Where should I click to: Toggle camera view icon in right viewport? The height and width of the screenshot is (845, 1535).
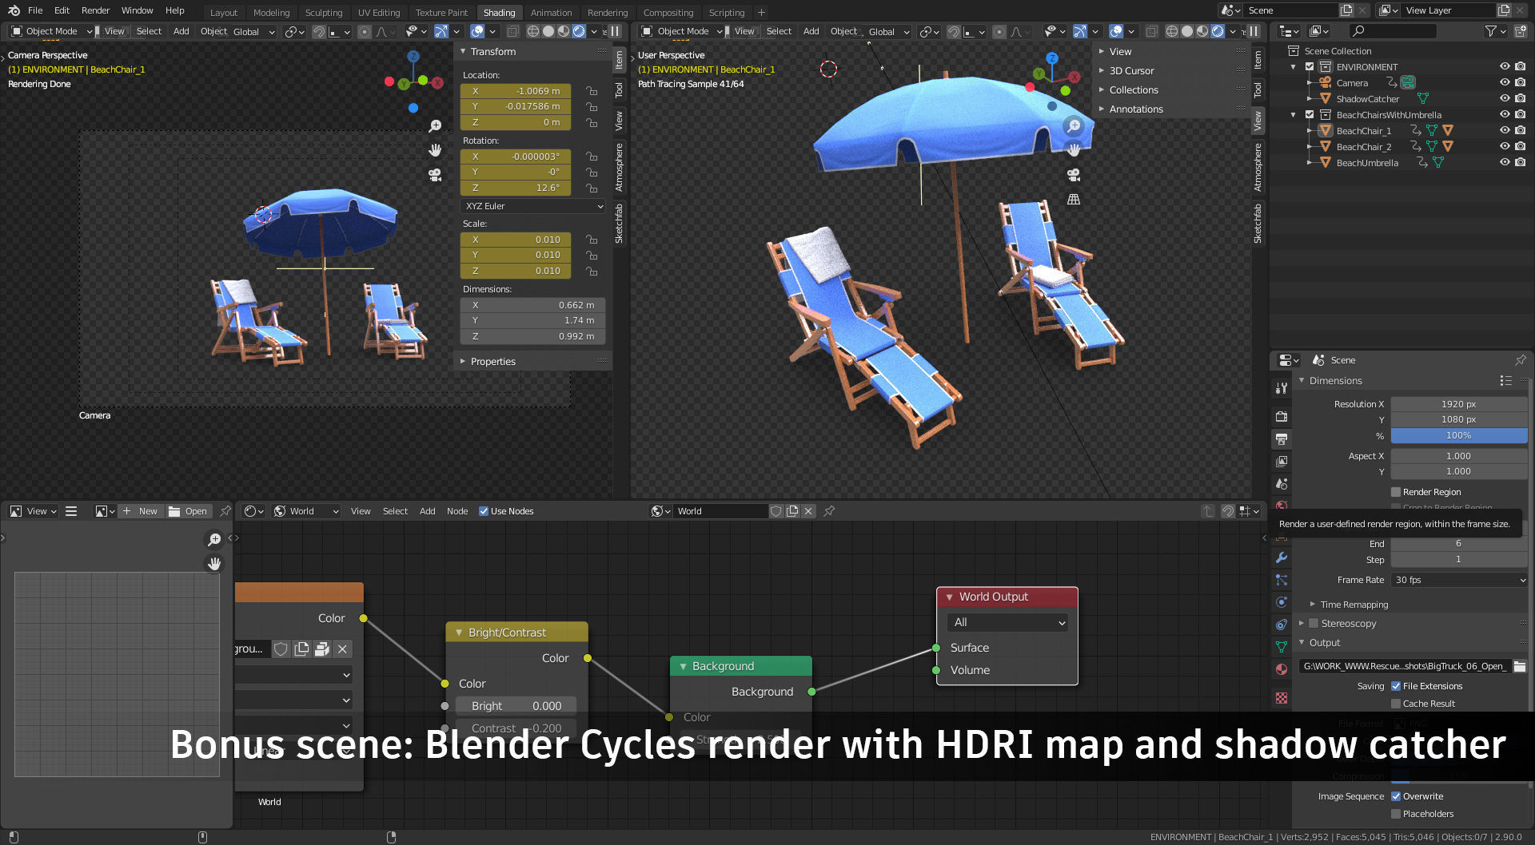pos(1074,174)
